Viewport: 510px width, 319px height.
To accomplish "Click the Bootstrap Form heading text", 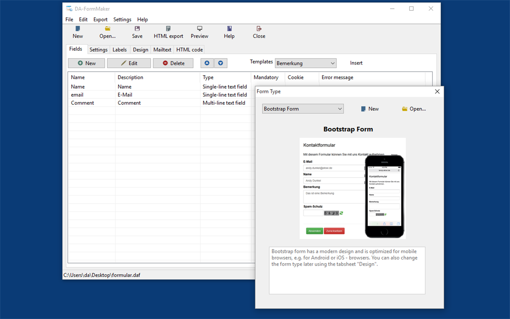I will pyautogui.click(x=348, y=129).
